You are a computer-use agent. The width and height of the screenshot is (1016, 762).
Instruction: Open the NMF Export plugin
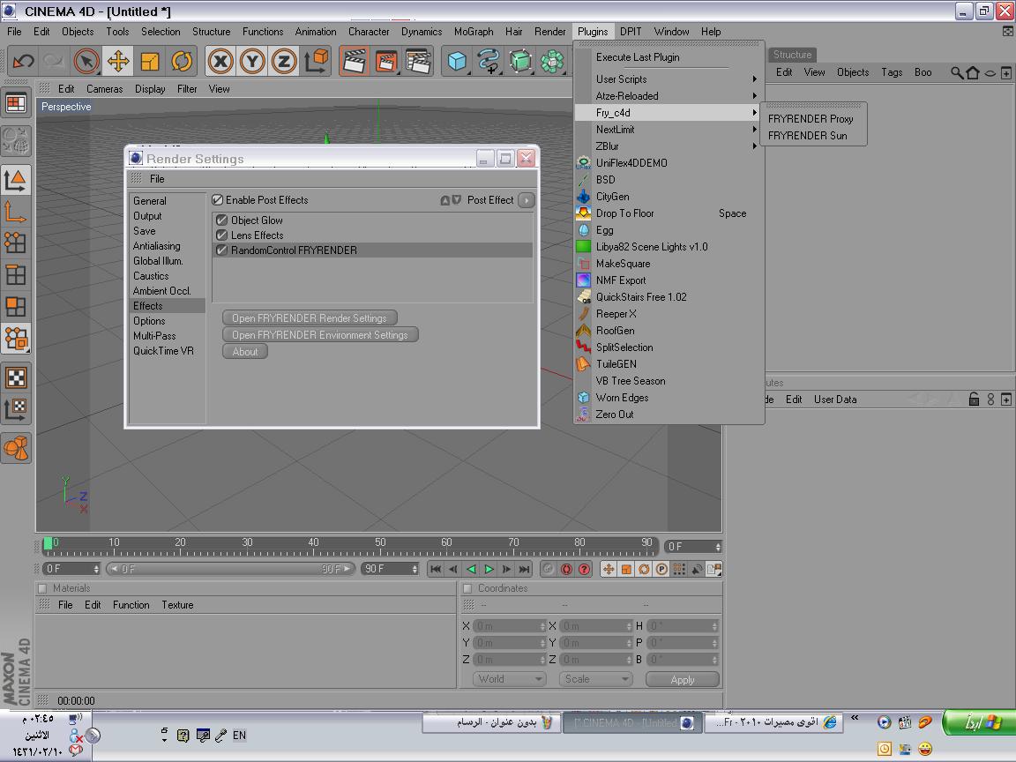click(x=669, y=280)
